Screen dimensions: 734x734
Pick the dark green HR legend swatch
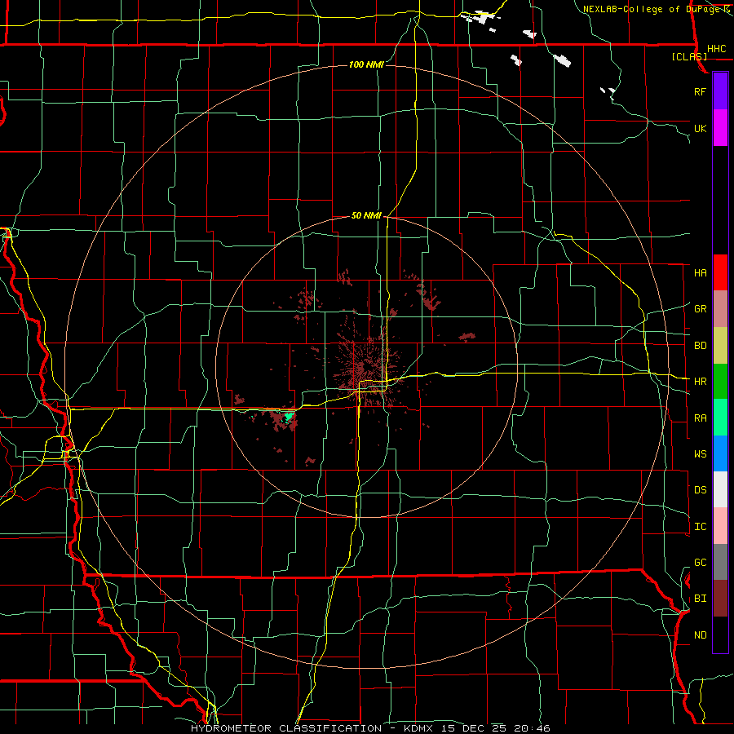pyautogui.click(x=720, y=381)
